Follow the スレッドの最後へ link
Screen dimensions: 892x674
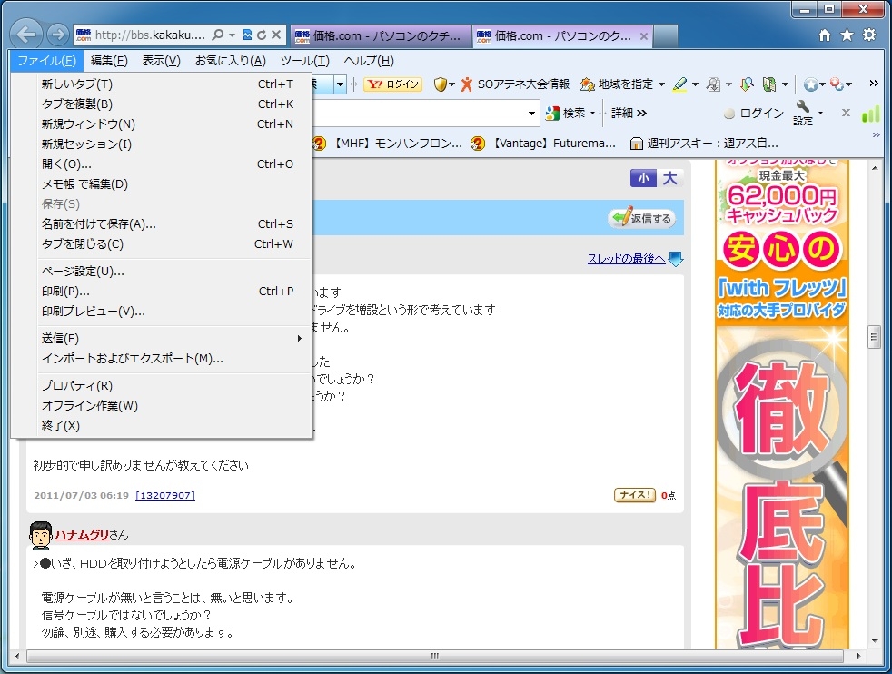(627, 259)
